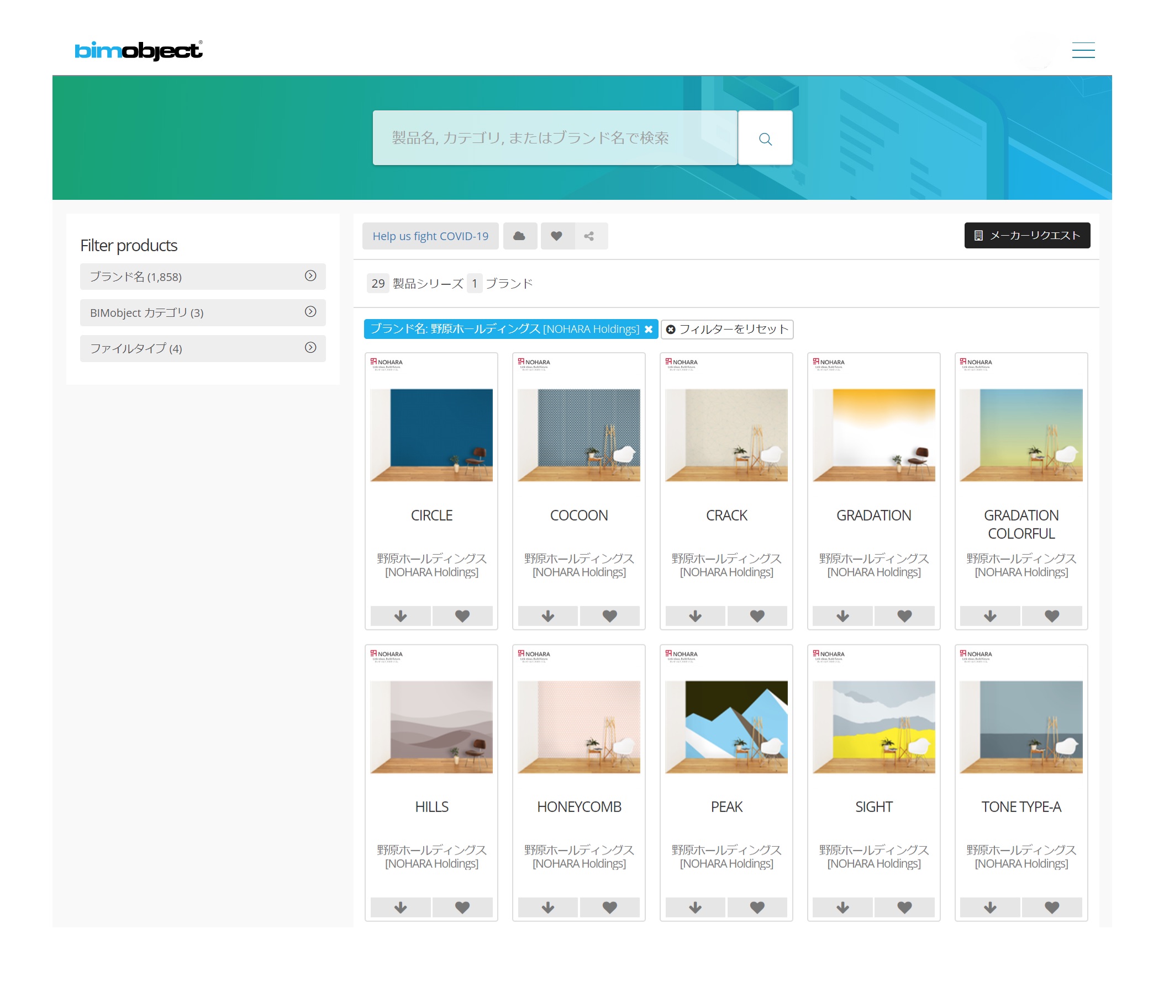Open the cloud downloads icon in the toolbar
Viewport: 1169px width, 982px height.
click(520, 236)
